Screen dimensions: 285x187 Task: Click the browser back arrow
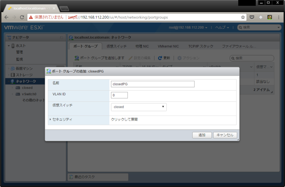pos(6,17)
